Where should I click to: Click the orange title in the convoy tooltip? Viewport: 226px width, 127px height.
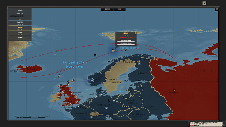126,33
